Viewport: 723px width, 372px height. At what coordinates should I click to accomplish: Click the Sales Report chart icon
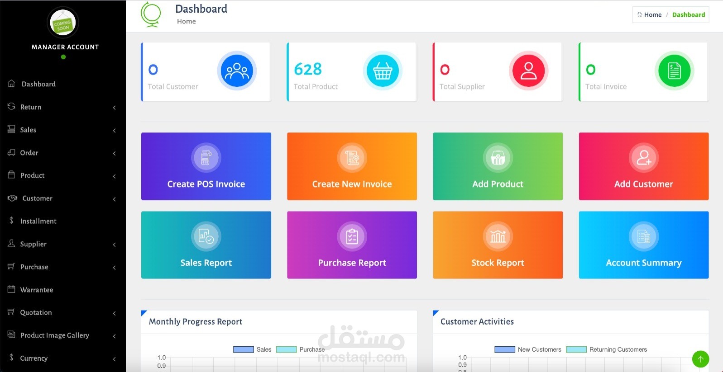[x=206, y=236]
